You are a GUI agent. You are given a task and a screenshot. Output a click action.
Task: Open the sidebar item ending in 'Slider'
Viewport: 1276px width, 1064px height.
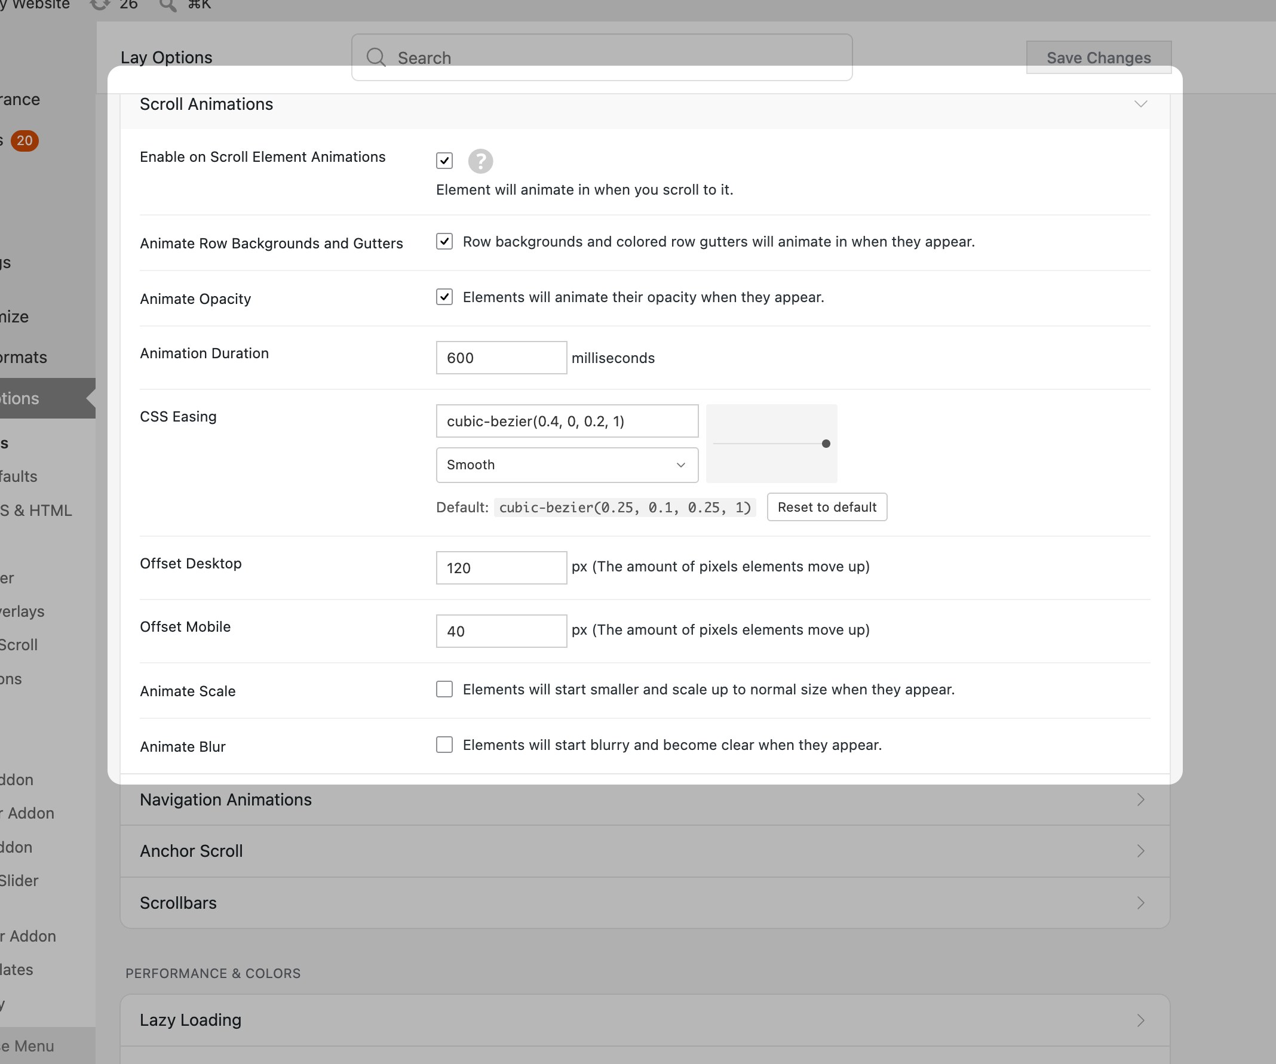pos(20,881)
